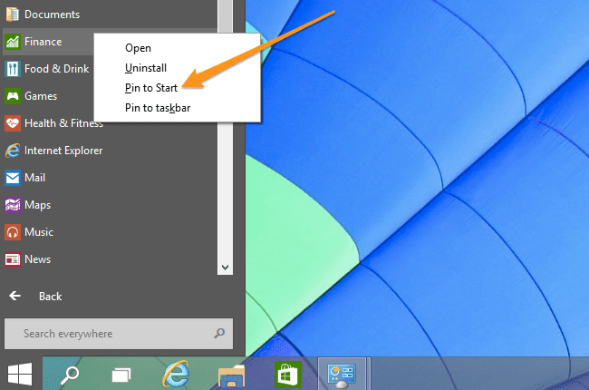589x390 pixels.
Task: Open Task View from the taskbar
Action: pos(121,375)
